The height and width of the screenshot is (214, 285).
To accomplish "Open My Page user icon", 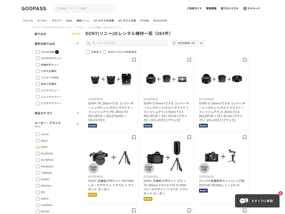I will [x=245, y=8].
